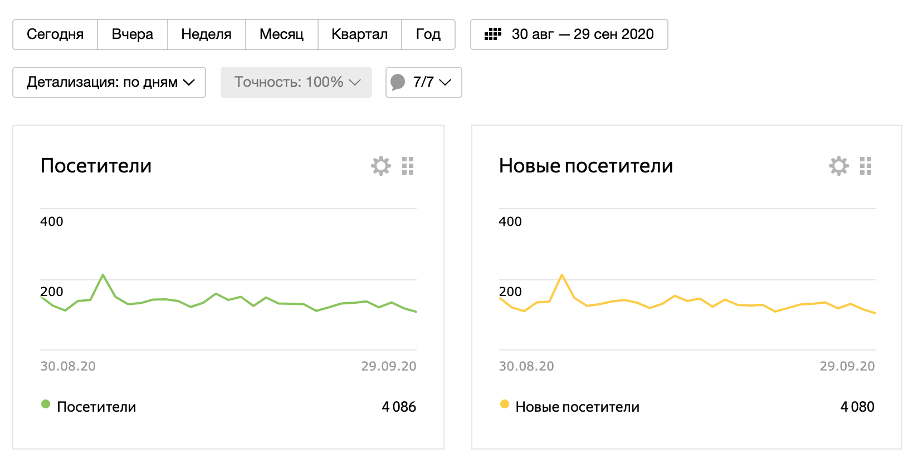
Task: Click the green Посетители legend dot
Action: click(x=46, y=404)
